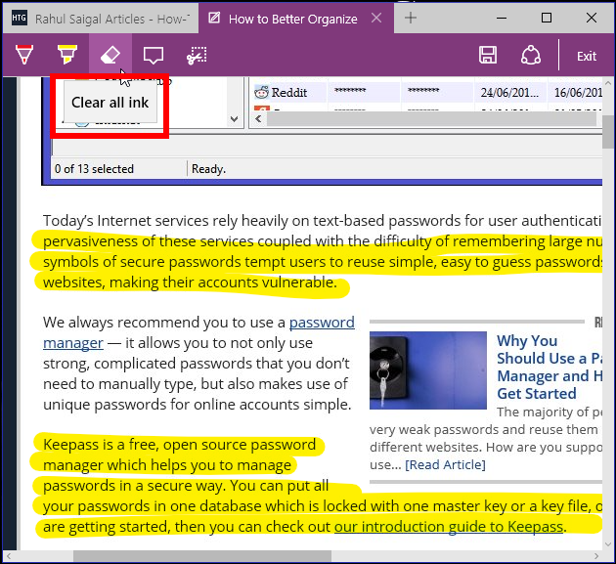This screenshot has width=616, height=564.
Task: Close the browser window
Action: tap(592, 18)
